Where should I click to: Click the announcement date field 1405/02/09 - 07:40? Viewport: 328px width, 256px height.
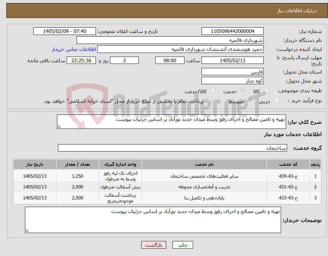point(64,31)
